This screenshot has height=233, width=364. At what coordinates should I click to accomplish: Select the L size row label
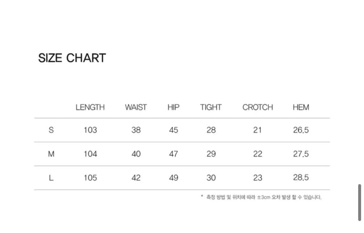[x=51, y=178]
